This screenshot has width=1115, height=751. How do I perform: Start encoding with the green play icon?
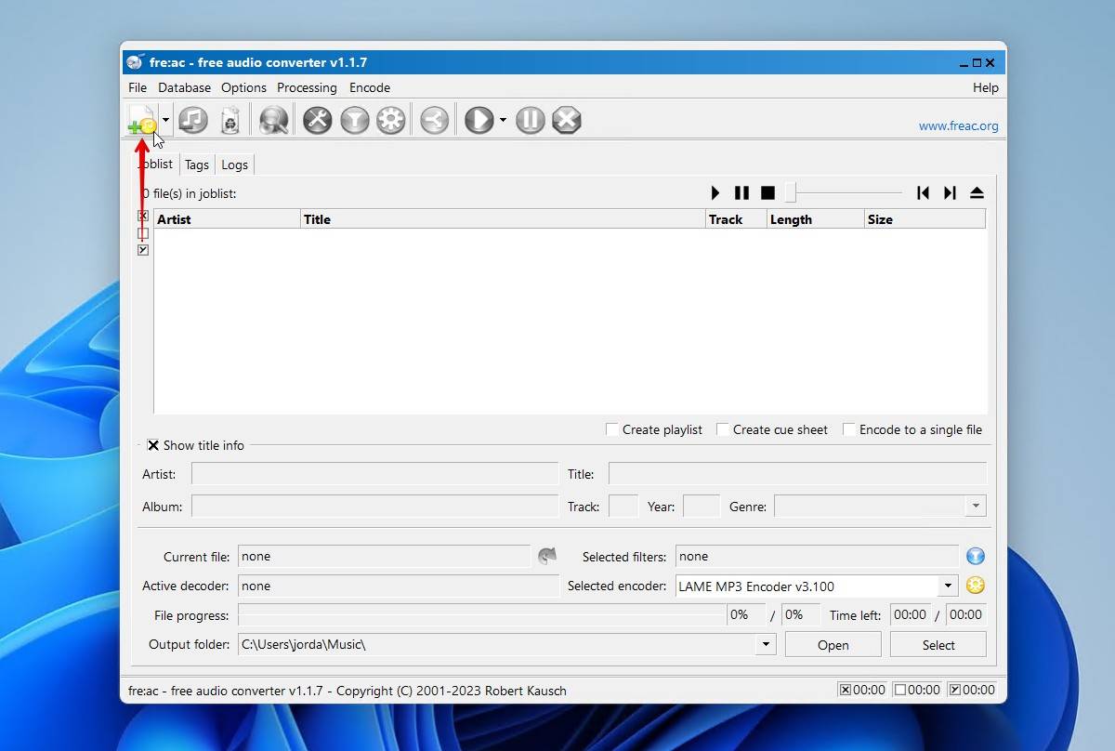click(479, 119)
